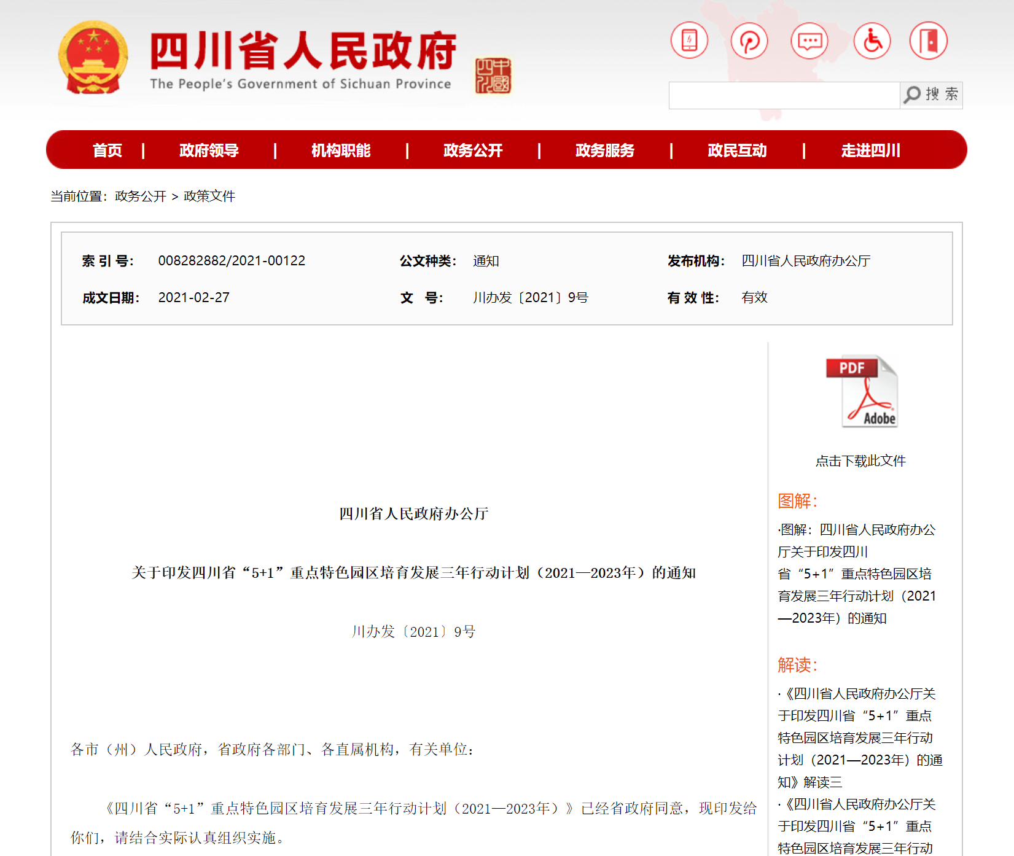Navigate to 政务服务 in the menu
Viewport: 1014px width, 856px height.
[605, 150]
